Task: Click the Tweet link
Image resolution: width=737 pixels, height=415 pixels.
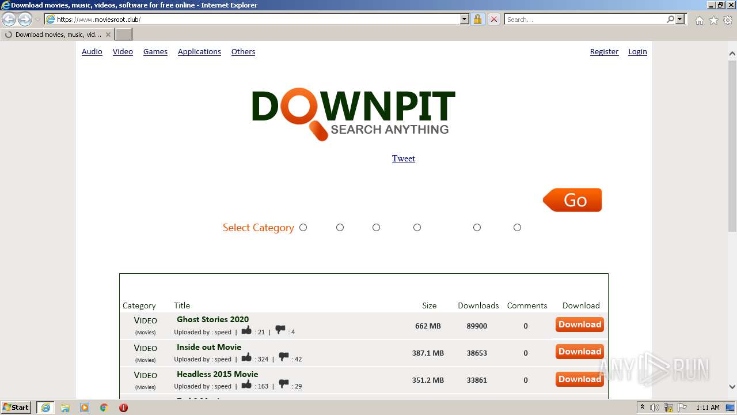Action: 404,159
